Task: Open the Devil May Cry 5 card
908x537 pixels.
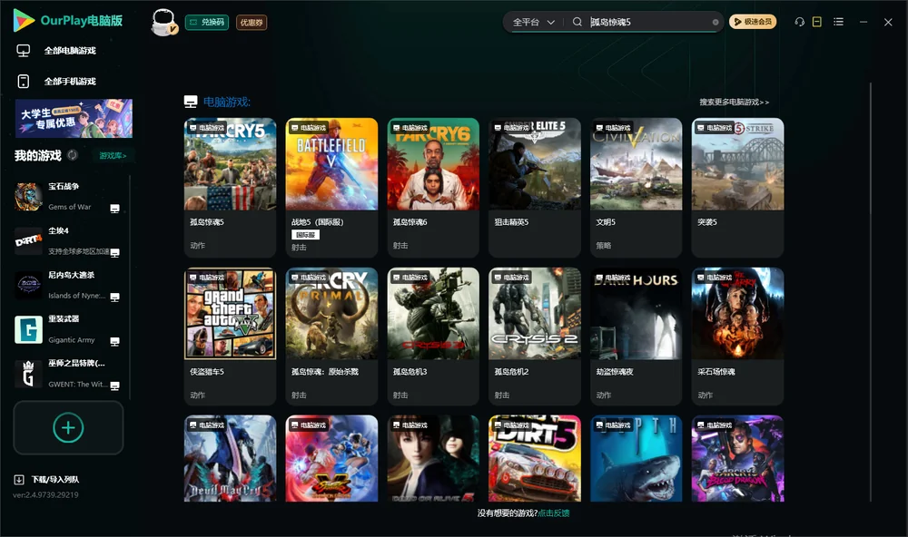Action: point(230,458)
